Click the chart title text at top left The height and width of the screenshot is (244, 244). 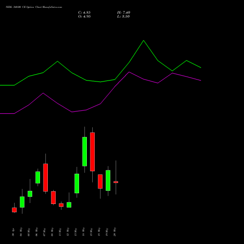34,7
